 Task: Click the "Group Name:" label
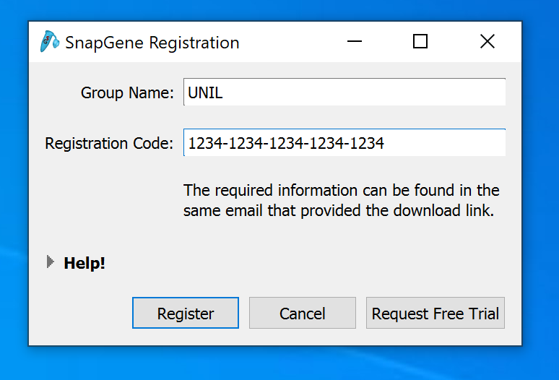click(x=127, y=92)
